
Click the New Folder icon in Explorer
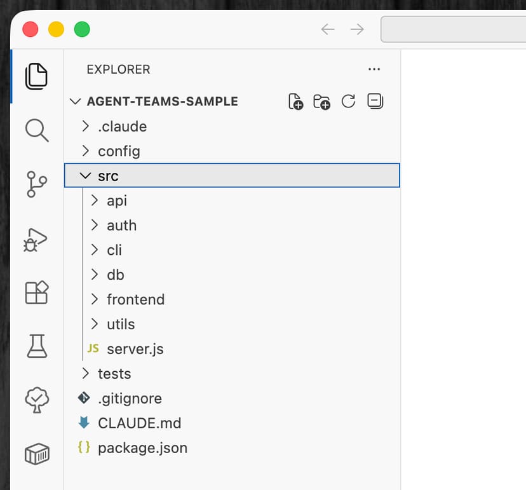321,101
